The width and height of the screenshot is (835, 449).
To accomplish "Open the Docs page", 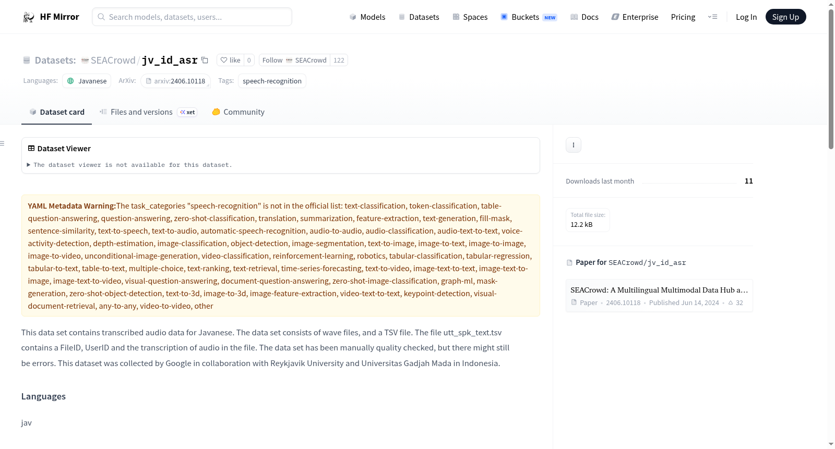I will (584, 17).
